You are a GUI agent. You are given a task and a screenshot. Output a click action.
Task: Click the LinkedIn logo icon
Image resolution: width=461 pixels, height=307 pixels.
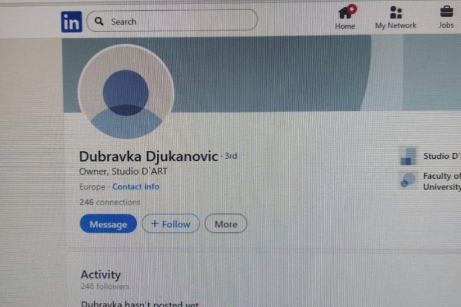pyautogui.click(x=72, y=22)
